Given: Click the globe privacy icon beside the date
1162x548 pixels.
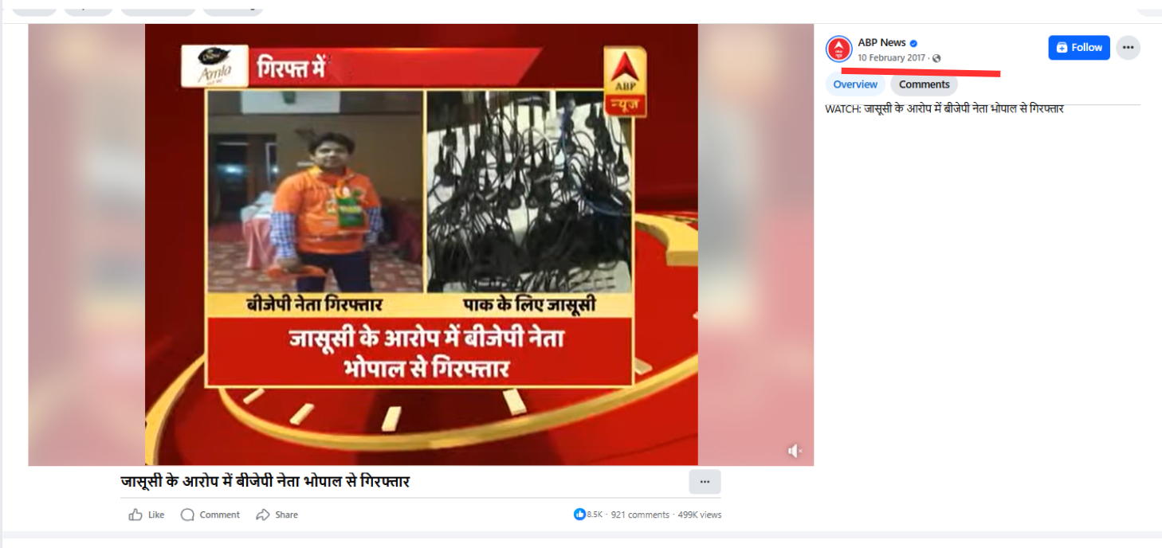Looking at the screenshot, I should pyautogui.click(x=936, y=58).
